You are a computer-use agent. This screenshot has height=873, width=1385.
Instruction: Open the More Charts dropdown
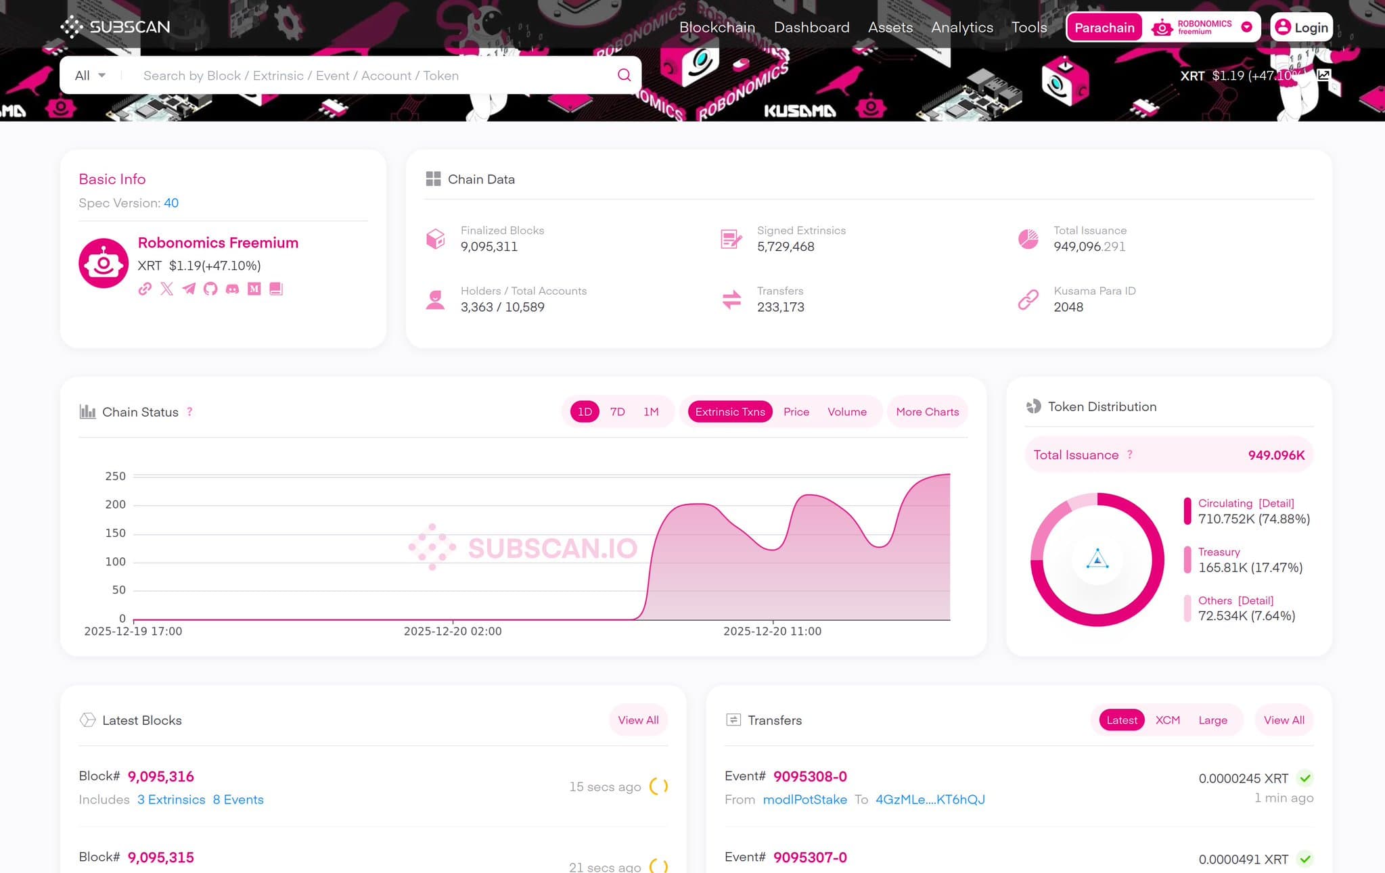point(927,411)
